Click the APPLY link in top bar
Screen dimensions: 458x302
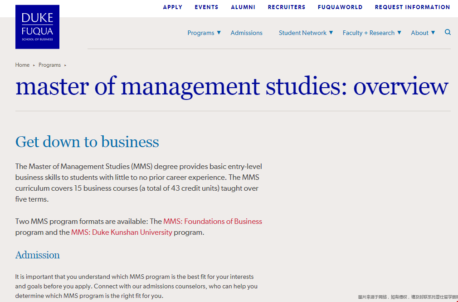tap(173, 7)
